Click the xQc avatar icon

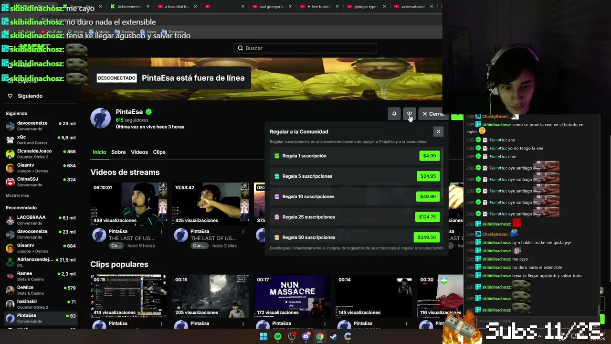pos(10,140)
